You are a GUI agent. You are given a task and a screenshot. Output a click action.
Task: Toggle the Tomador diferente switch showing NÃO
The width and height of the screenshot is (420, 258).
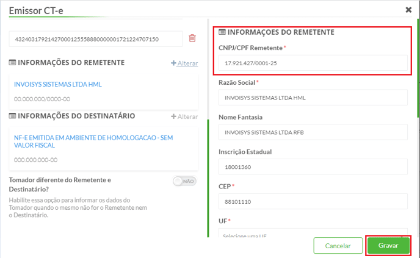point(184,181)
